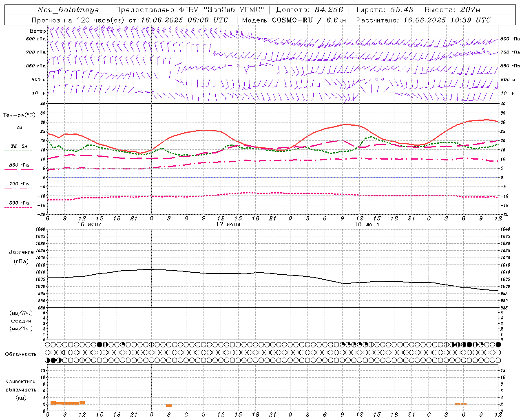This screenshot has height=418, width=522.
Task: Select the model name COSMO-RU / 6.6км
Action: point(309,20)
